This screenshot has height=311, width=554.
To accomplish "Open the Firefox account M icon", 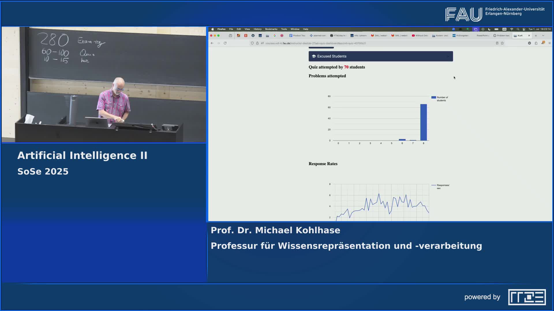I will pos(529,43).
